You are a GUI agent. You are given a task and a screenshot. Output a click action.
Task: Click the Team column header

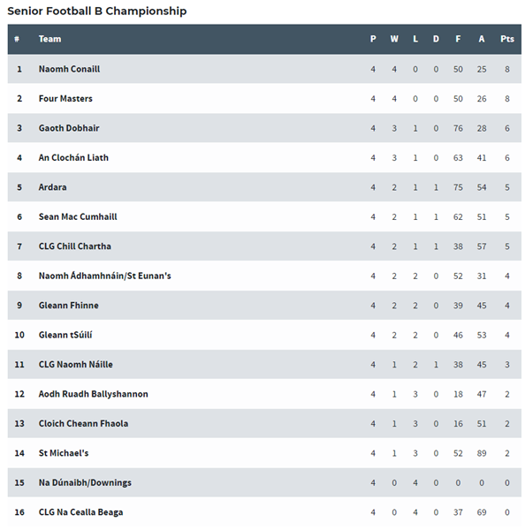50,39
